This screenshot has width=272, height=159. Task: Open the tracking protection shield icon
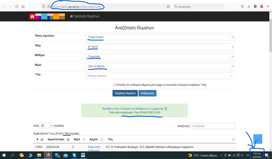click(x=44, y=7)
